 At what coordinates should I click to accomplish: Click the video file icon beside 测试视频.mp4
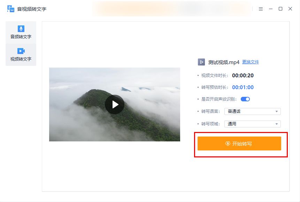coord(201,62)
